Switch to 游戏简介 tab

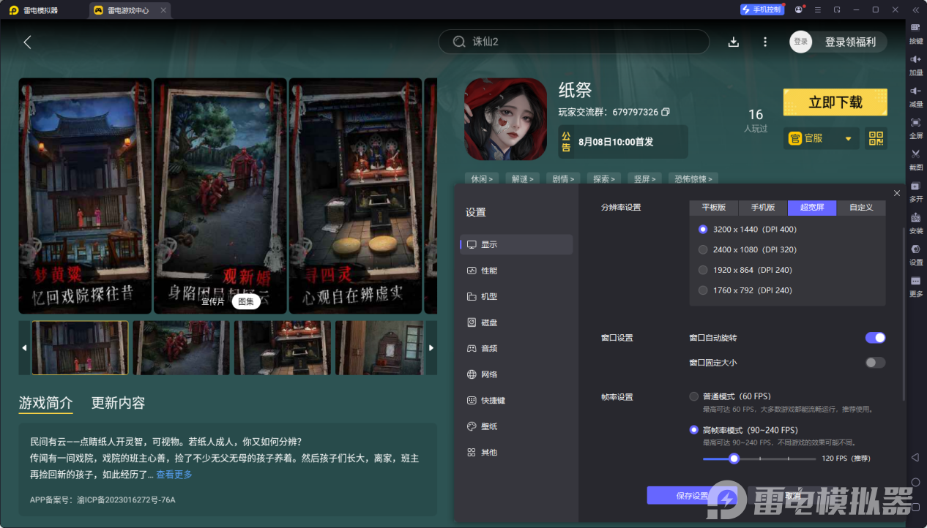pyautogui.click(x=45, y=403)
